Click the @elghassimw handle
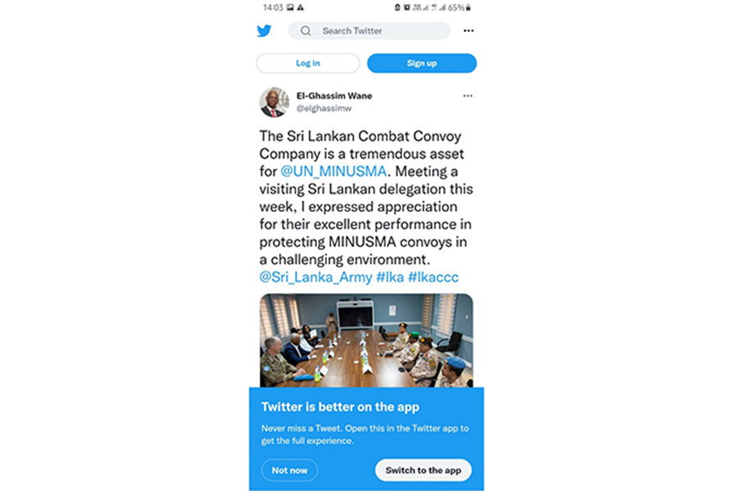Viewport: 737px width, 491px height. (323, 109)
